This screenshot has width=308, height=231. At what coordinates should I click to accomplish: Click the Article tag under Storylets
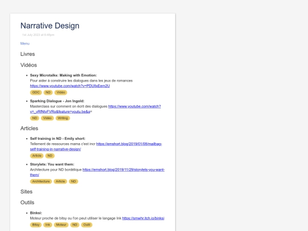60,181
